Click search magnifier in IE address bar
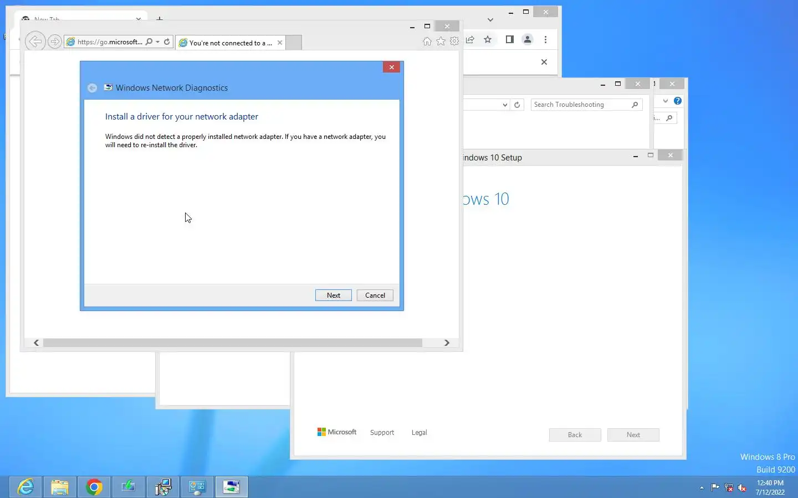The width and height of the screenshot is (798, 498). click(x=149, y=41)
